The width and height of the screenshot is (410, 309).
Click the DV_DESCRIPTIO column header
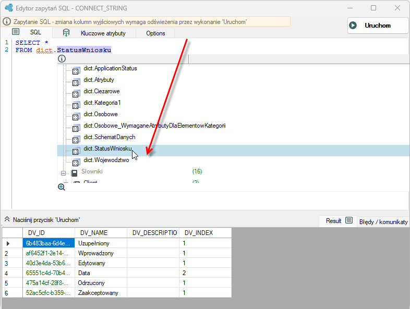153,233
